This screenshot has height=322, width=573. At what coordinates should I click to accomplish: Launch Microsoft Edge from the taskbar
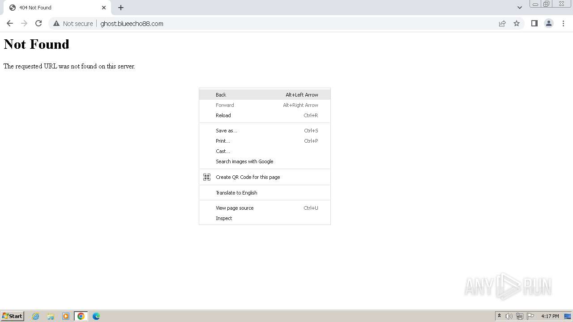96,316
